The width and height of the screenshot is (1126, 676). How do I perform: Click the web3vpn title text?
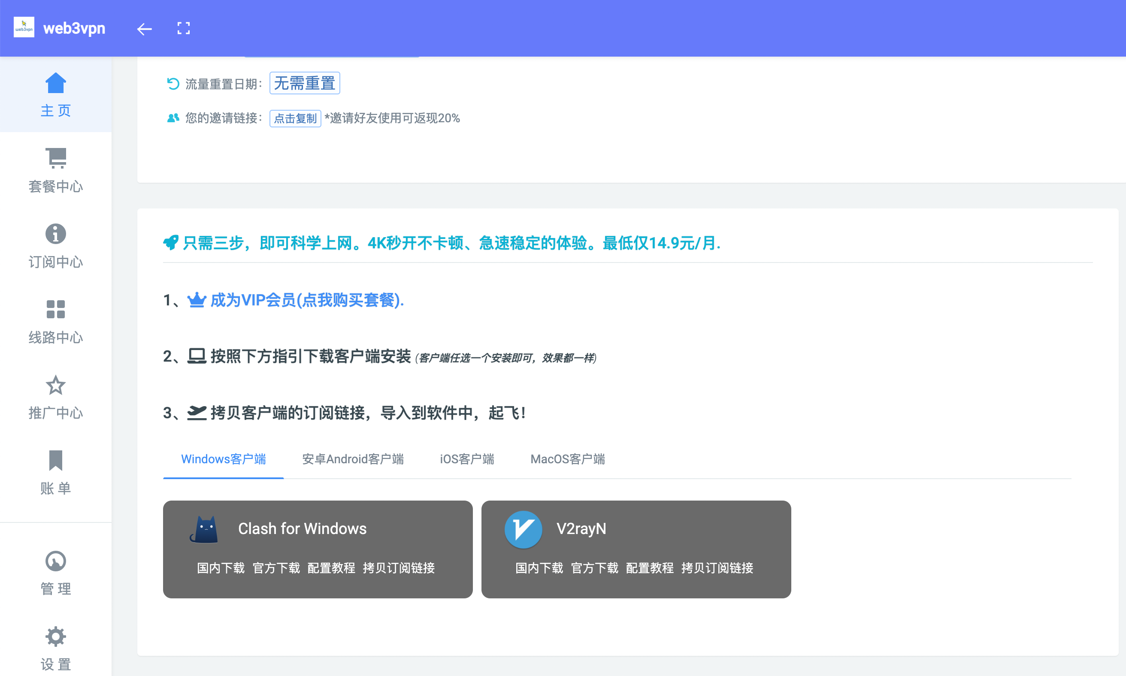tap(74, 28)
